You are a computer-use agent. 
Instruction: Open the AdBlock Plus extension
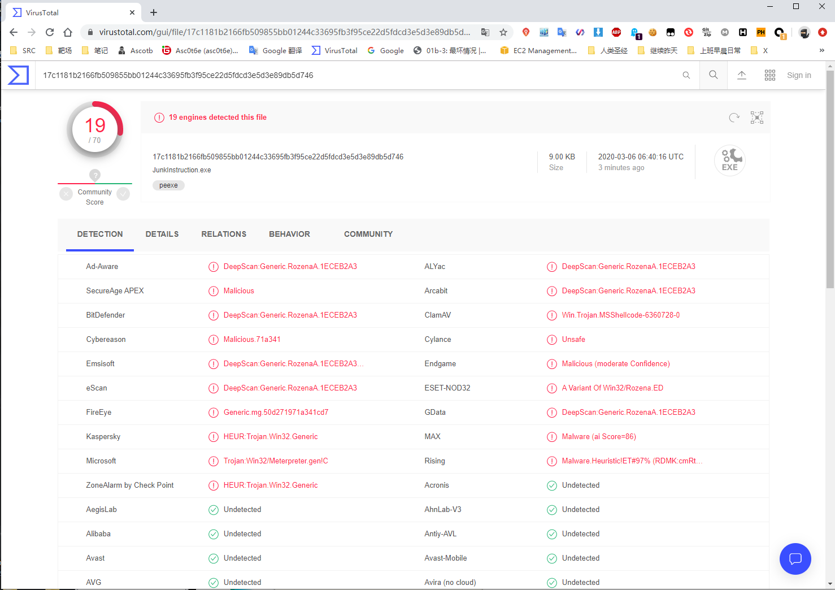[x=616, y=32]
